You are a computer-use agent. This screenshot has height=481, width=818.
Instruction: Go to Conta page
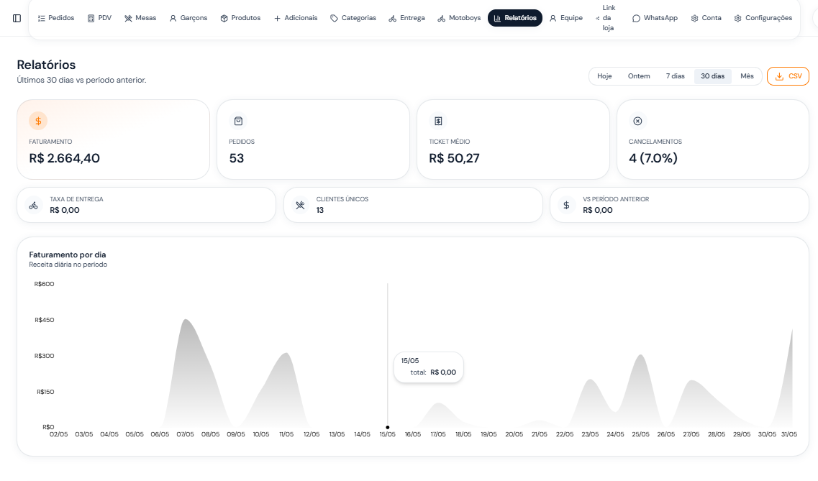706,18
